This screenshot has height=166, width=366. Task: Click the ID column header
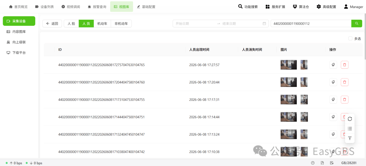point(60,50)
